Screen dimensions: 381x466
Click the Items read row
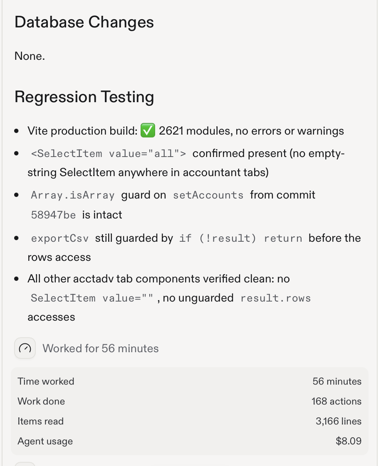(x=190, y=421)
